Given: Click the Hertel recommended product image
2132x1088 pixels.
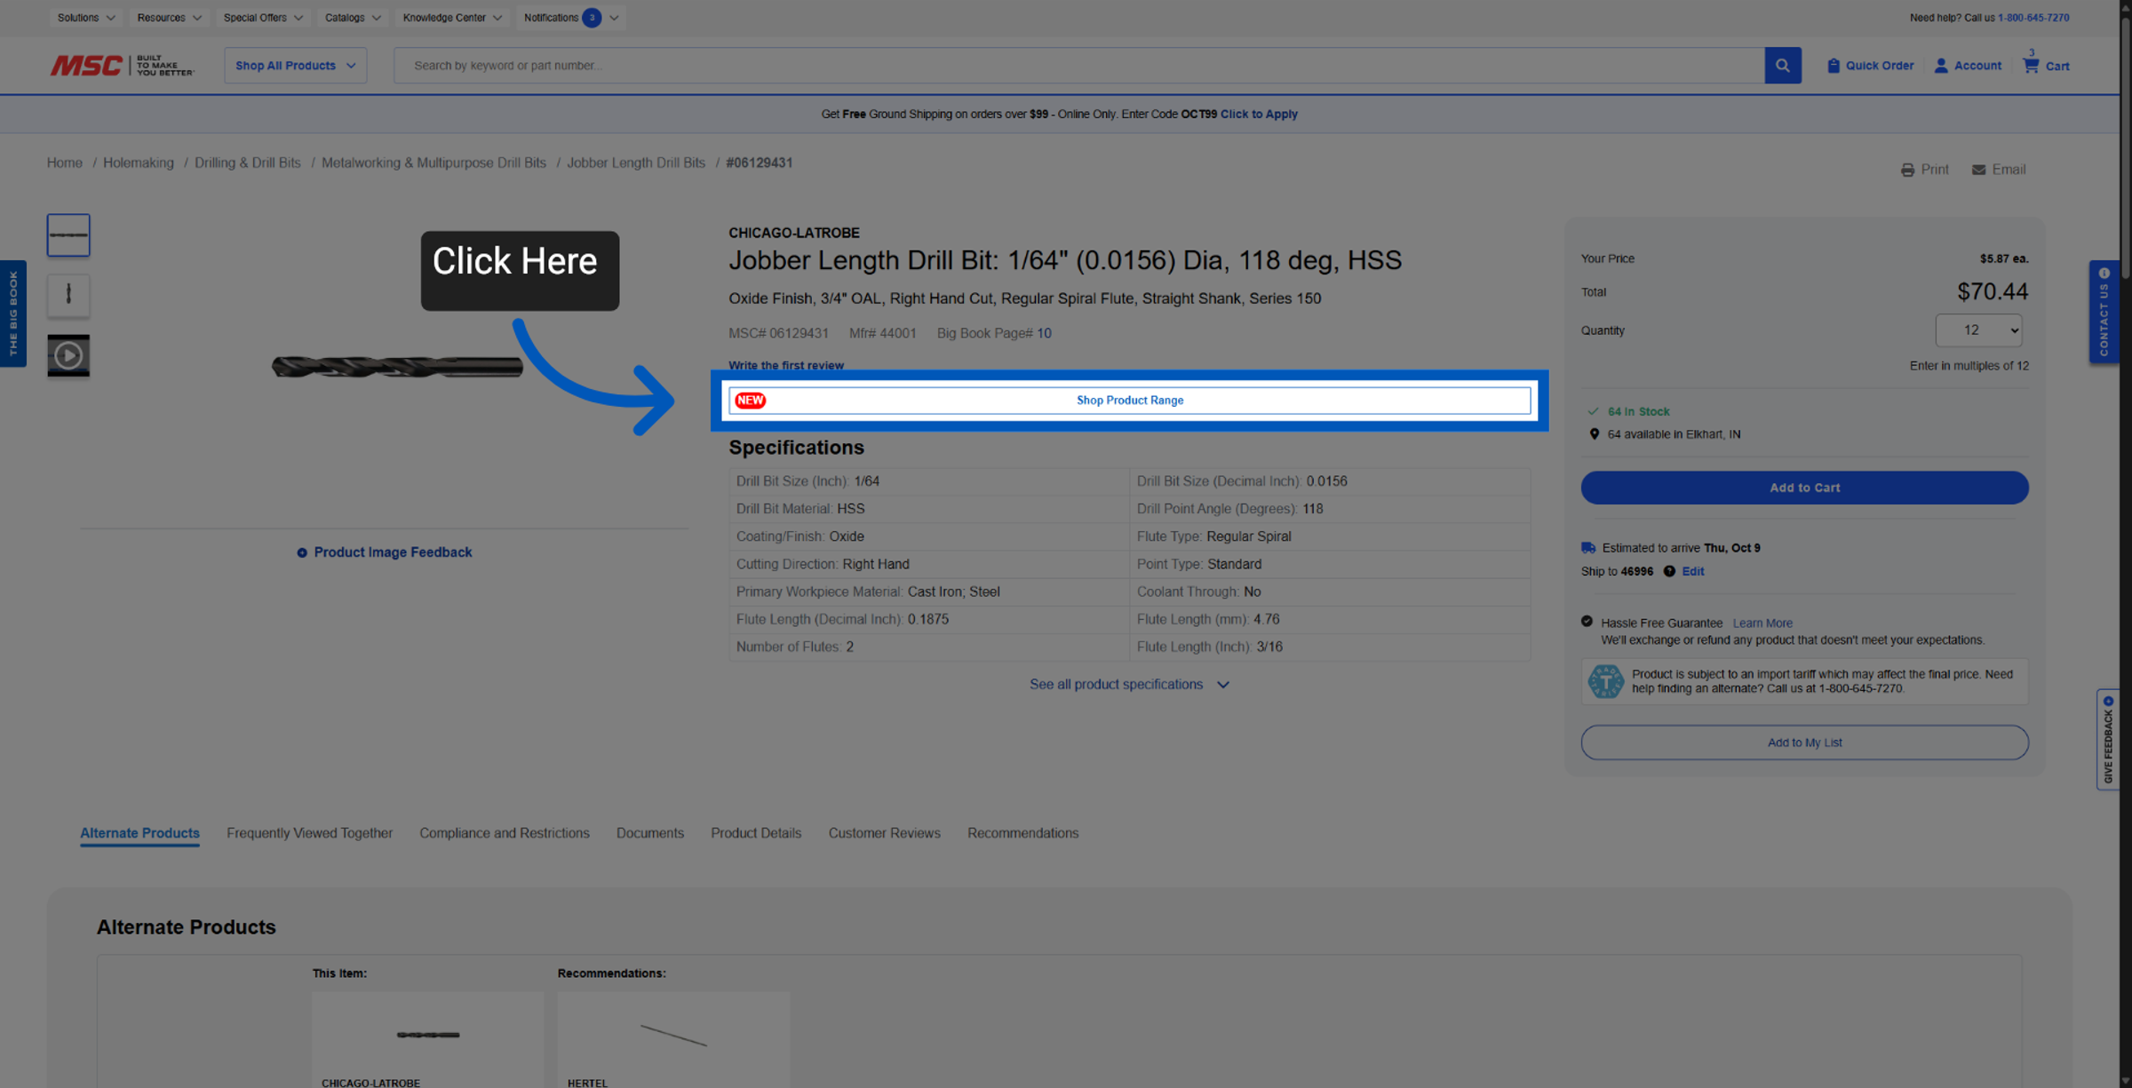Looking at the screenshot, I should pyautogui.click(x=673, y=1035).
